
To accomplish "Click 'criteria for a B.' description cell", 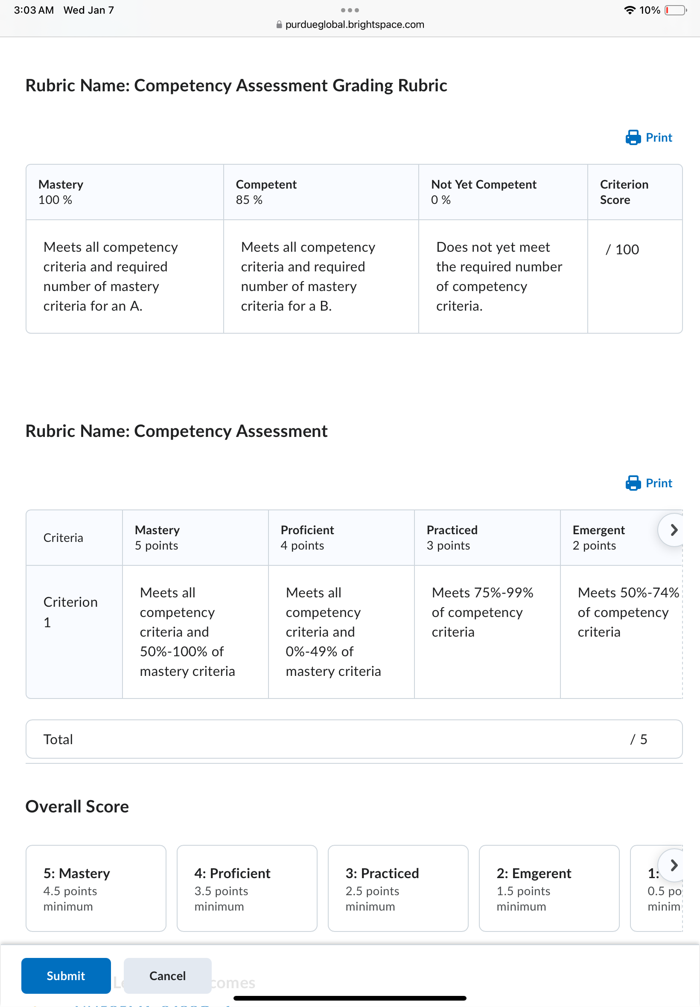I will [321, 276].
